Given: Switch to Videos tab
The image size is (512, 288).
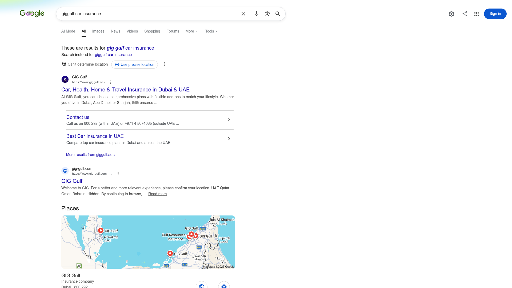Looking at the screenshot, I should (132, 31).
